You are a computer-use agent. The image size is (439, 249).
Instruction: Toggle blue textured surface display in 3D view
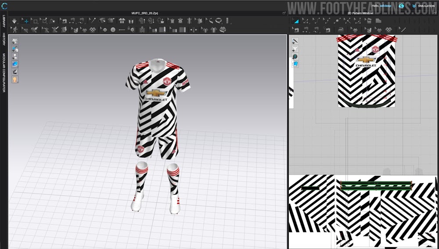[x=15, y=64]
